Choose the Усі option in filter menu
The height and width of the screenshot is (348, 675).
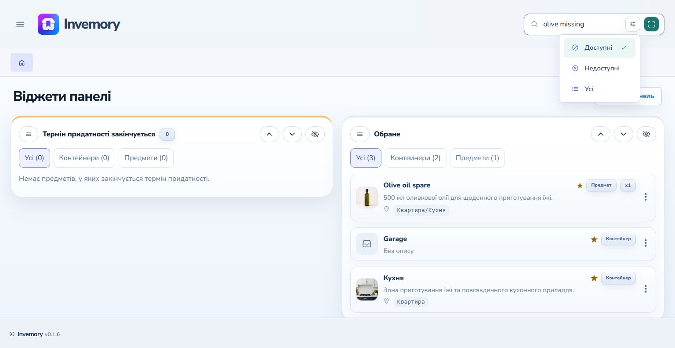click(x=599, y=89)
